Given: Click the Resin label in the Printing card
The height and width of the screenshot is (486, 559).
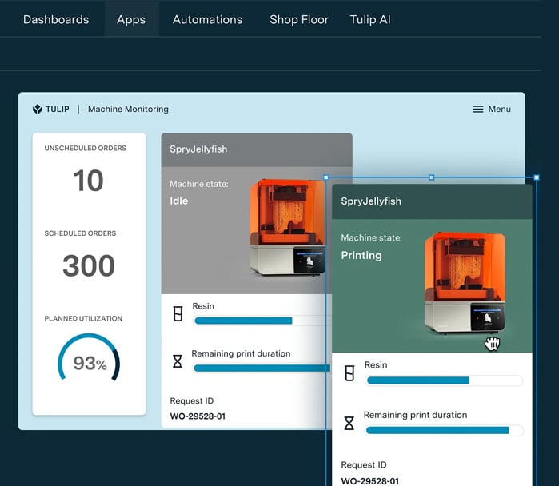Looking at the screenshot, I should point(376,364).
